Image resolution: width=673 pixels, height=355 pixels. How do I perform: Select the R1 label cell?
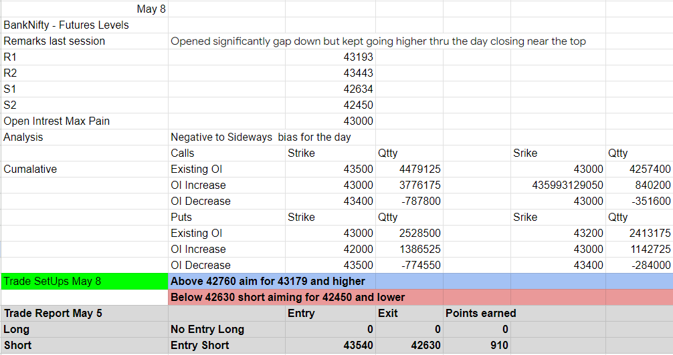coord(84,57)
